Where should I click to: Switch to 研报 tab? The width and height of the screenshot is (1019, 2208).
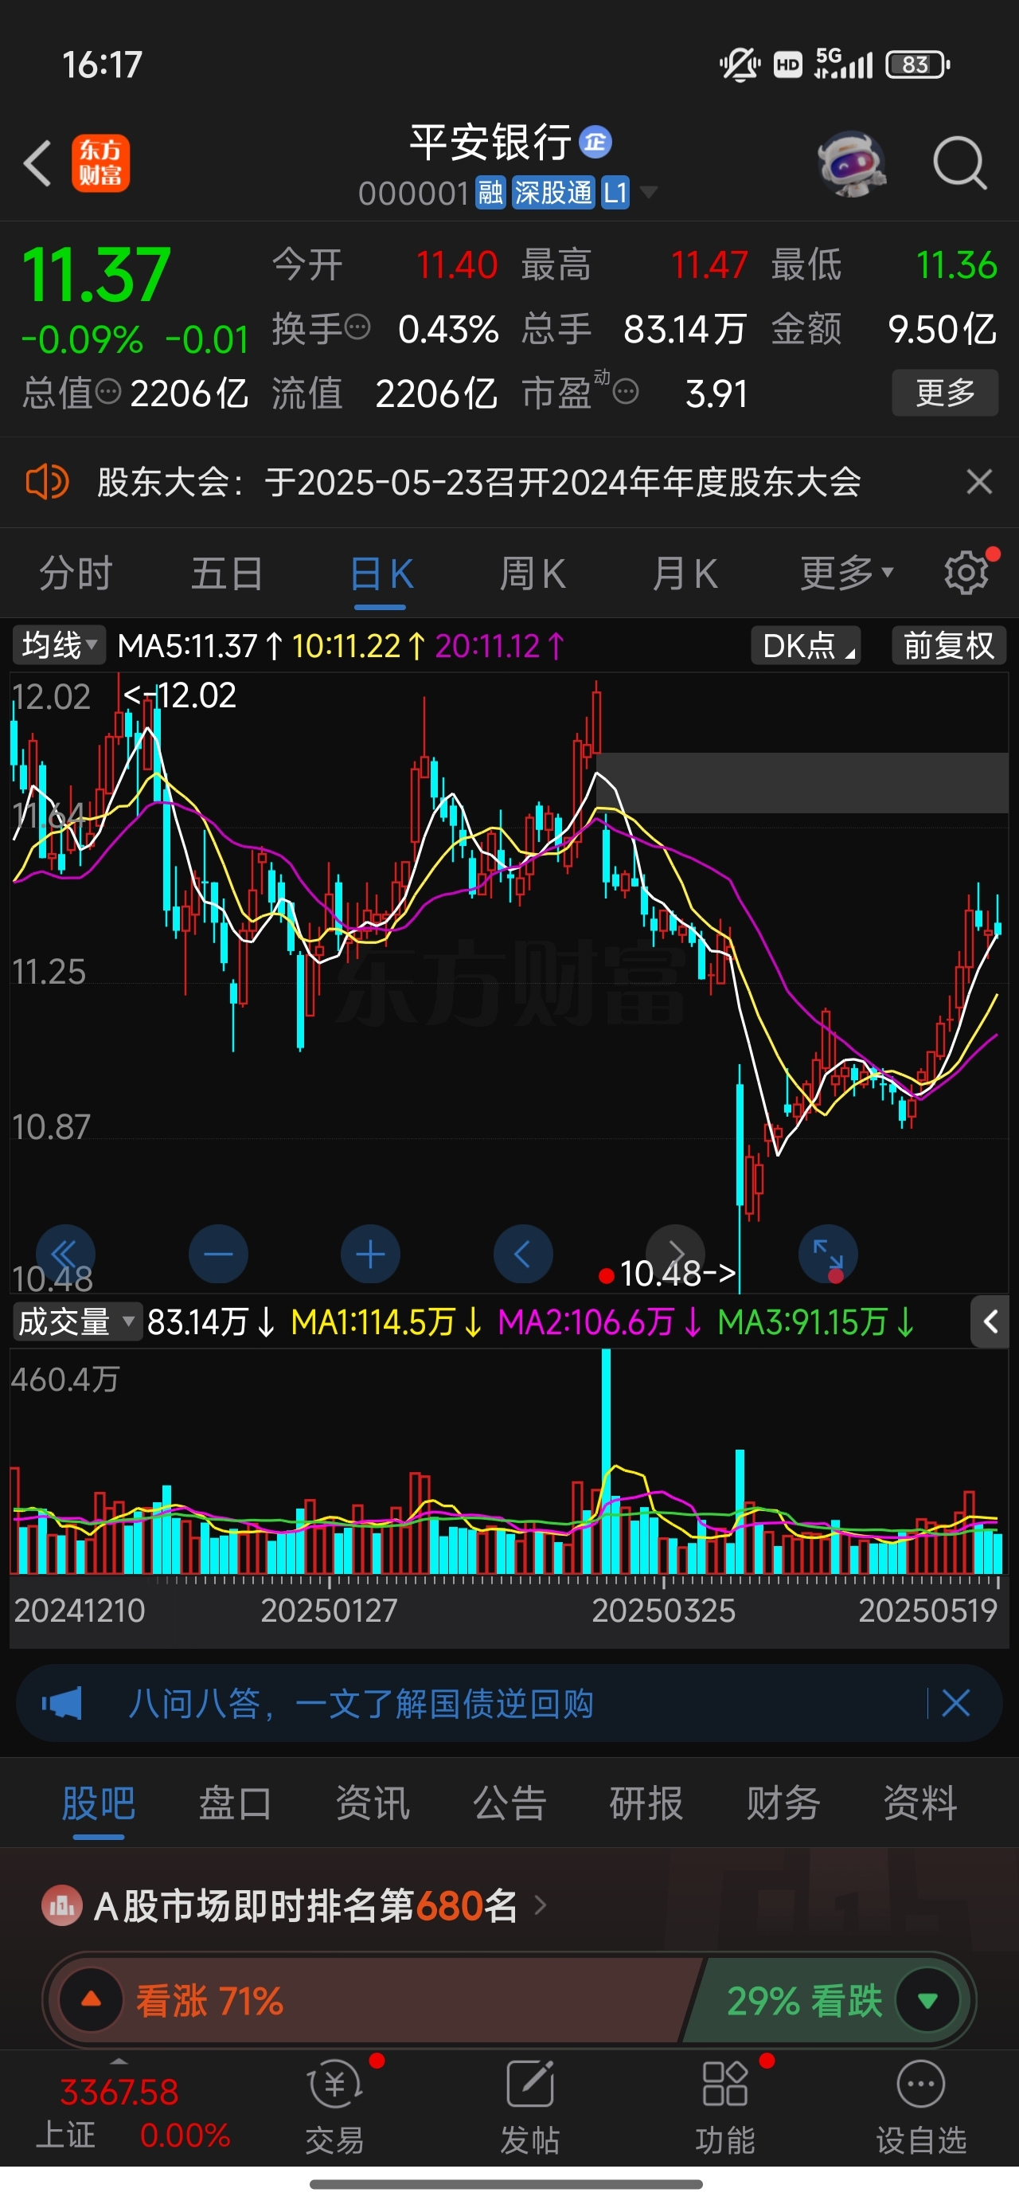(646, 1803)
